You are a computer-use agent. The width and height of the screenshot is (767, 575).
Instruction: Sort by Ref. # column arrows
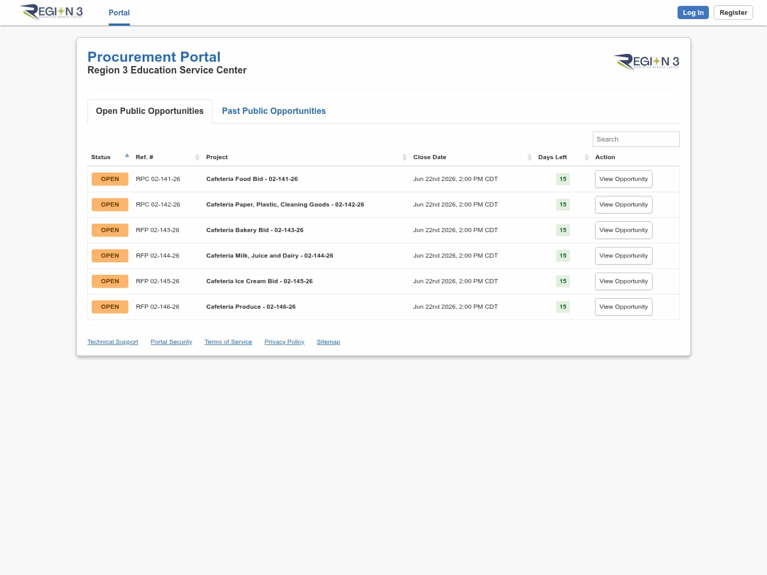click(197, 157)
